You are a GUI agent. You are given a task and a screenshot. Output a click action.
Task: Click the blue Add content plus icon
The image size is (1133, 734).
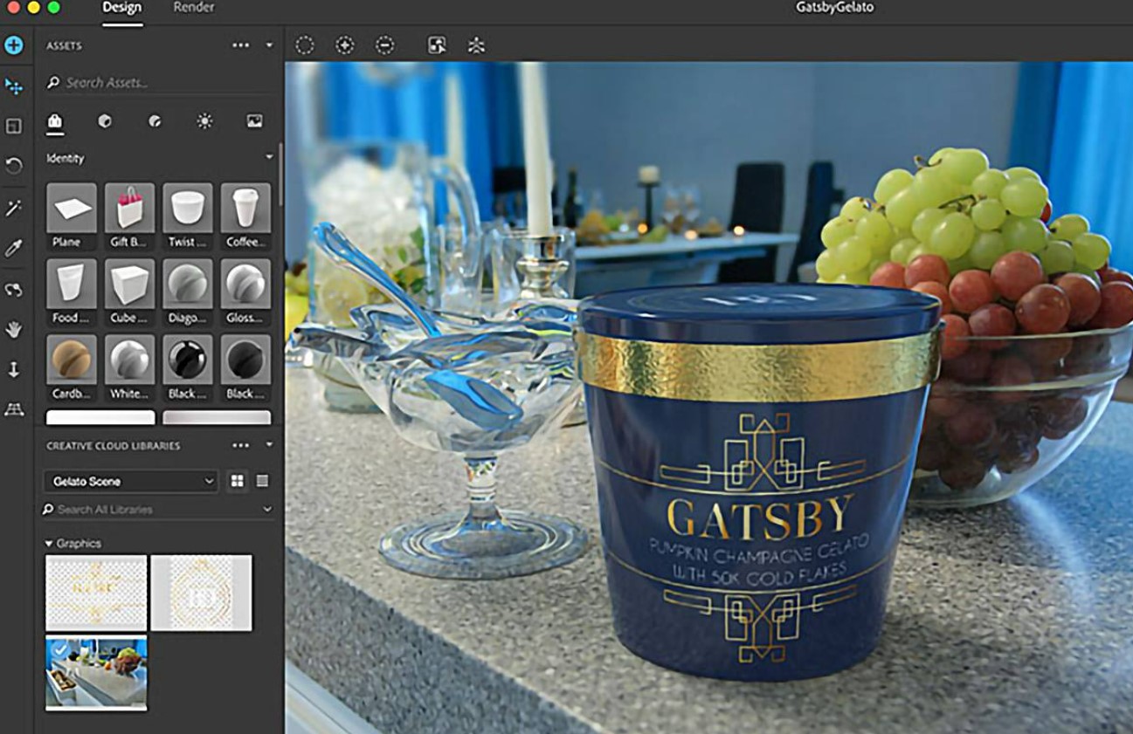(x=14, y=45)
